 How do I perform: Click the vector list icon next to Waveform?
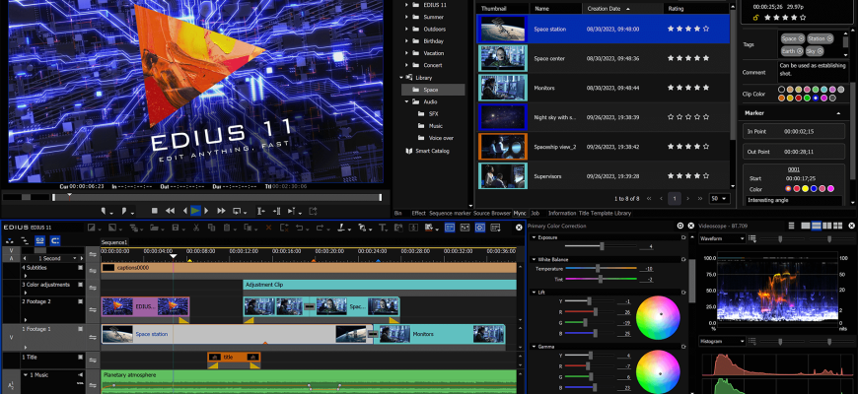point(751,238)
